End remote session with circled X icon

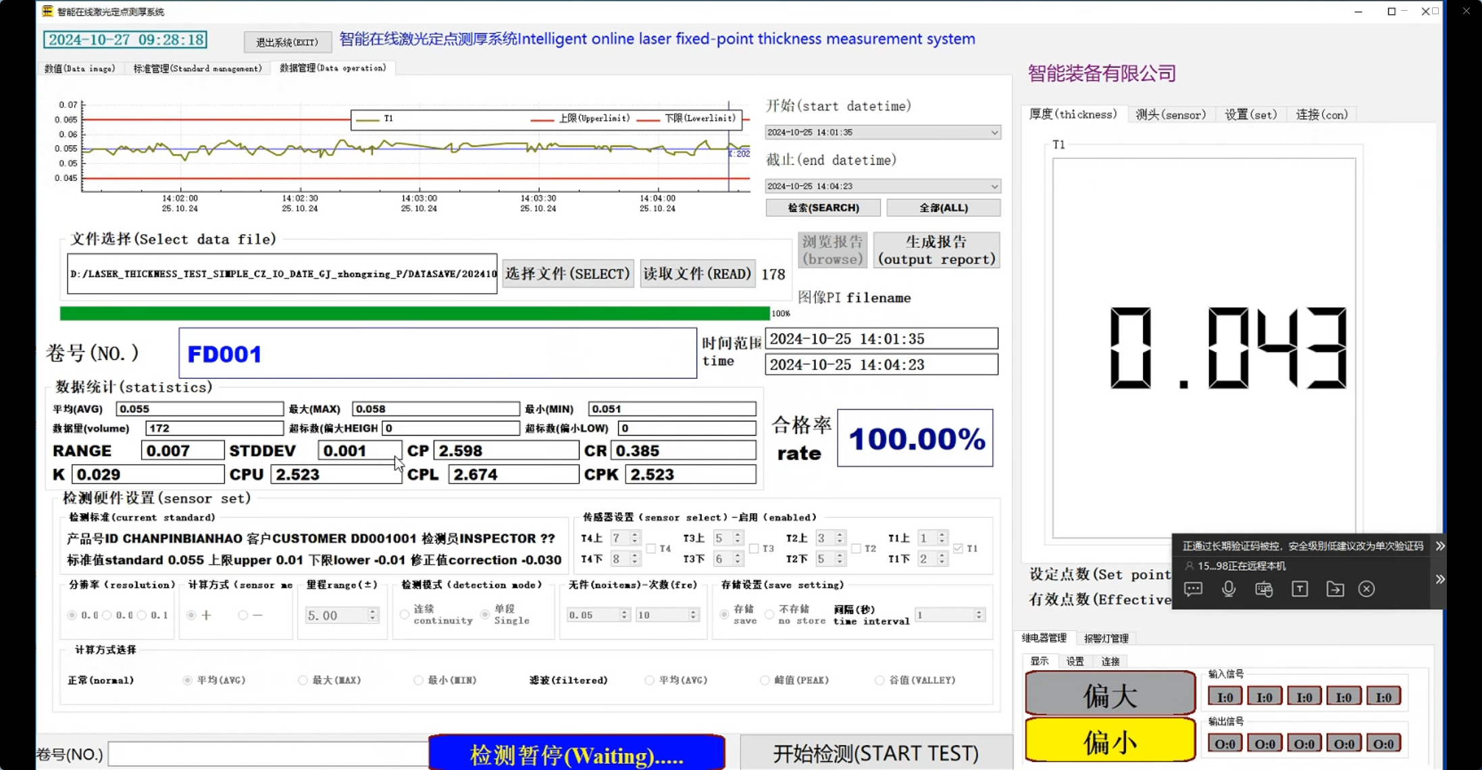tap(1366, 589)
